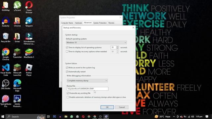Toggle Automatically restart checkbox
212x119 pixels.
pos(67,72)
